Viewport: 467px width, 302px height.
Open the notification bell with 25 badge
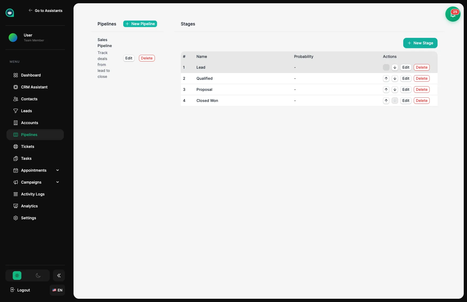tap(453, 14)
